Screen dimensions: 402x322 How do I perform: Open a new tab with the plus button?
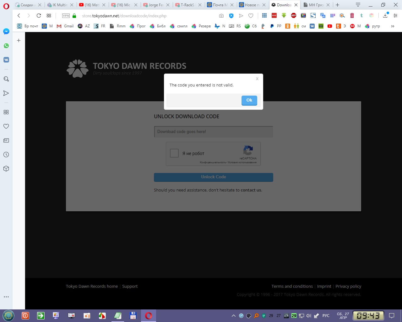pos(338,5)
